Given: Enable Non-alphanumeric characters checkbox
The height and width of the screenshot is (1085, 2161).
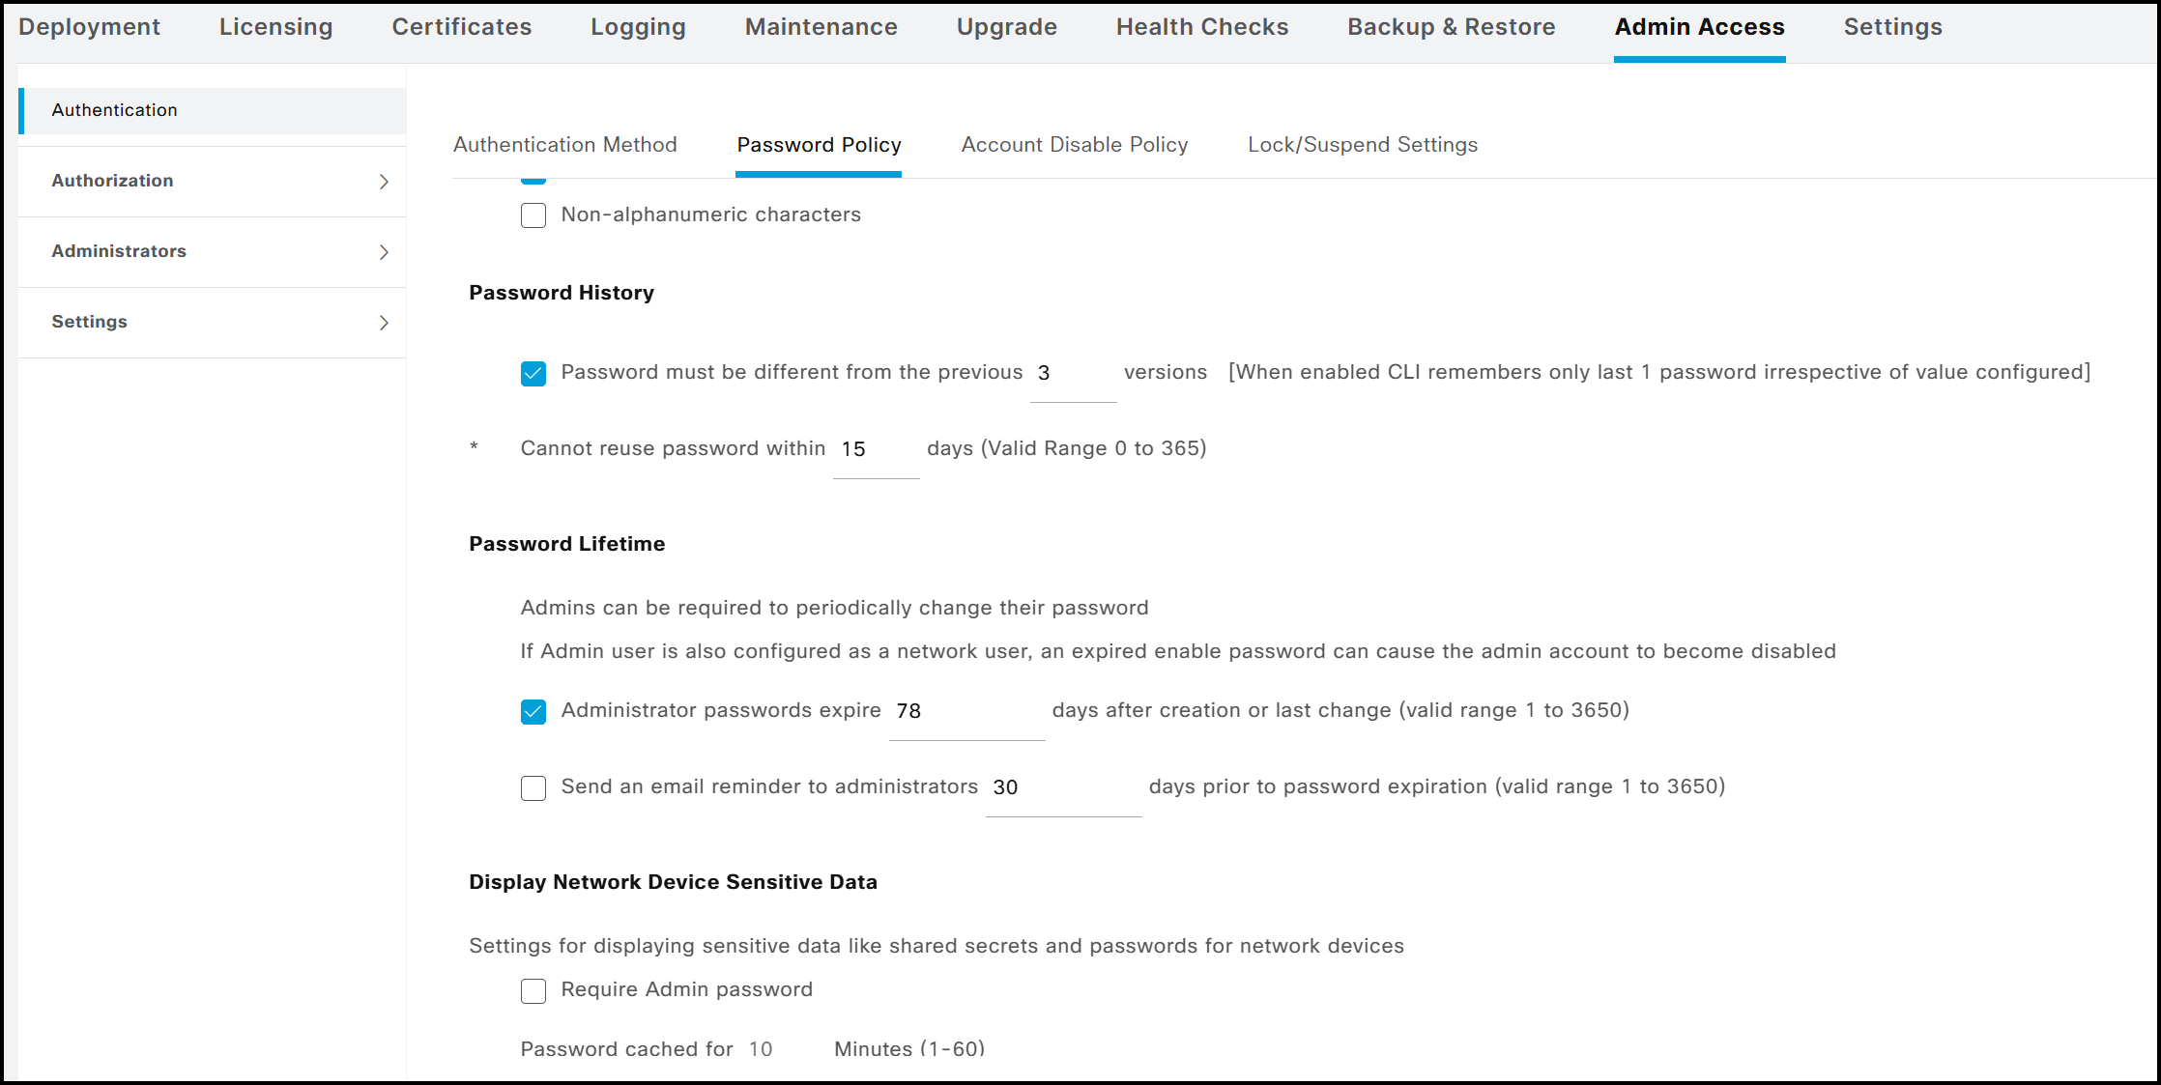Looking at the screenshot, I should [x=533, y=215].
